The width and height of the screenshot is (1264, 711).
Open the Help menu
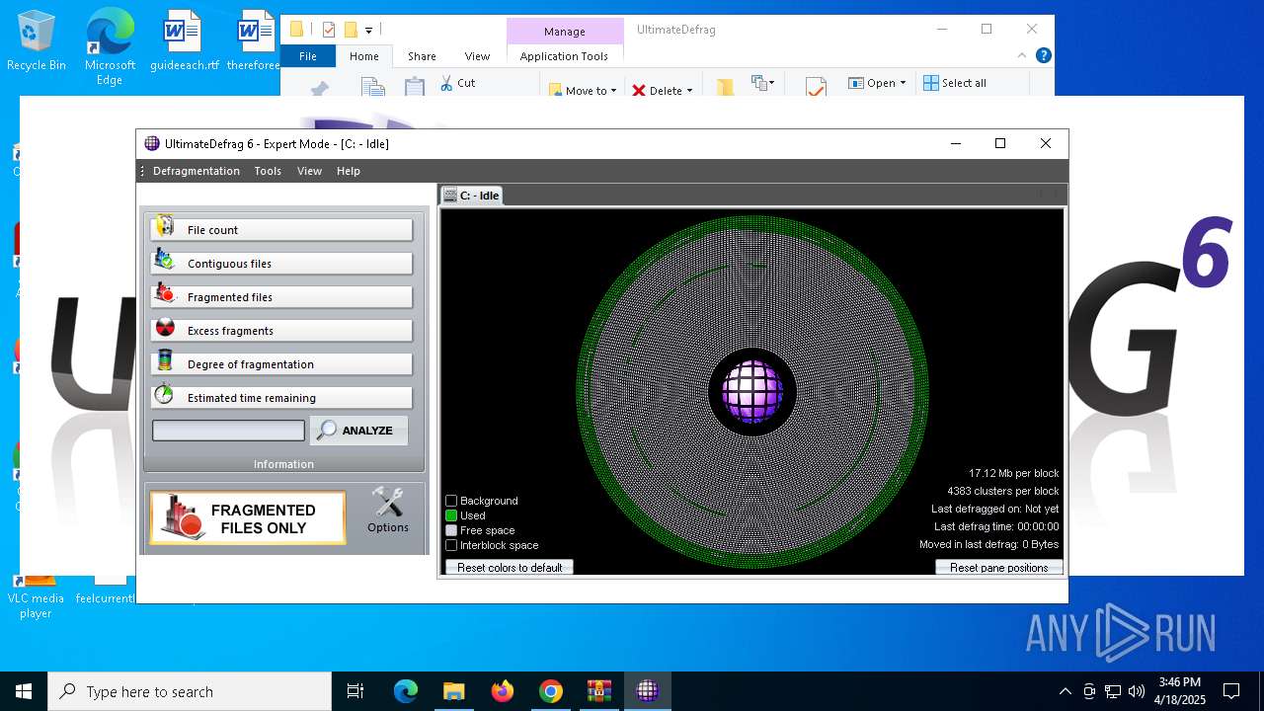[349, 171]
